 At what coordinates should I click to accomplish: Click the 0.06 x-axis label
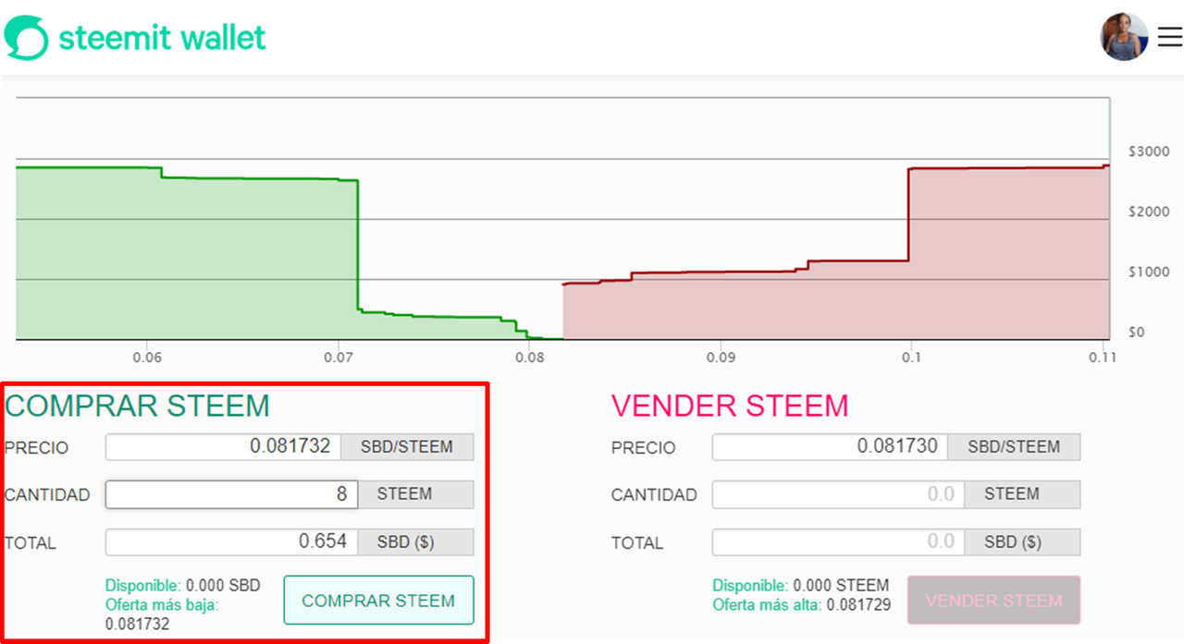pos(147,356)
